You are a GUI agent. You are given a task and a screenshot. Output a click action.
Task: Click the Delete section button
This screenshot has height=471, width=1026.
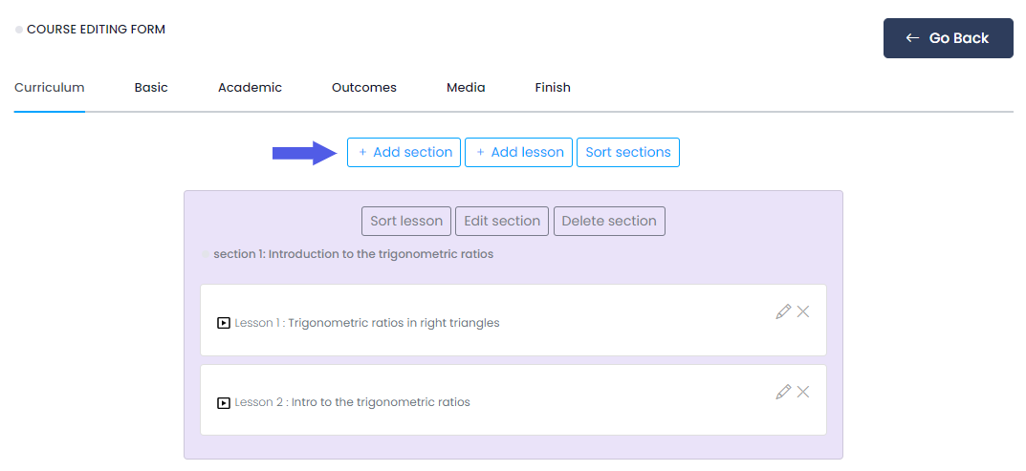click(609, 221)
